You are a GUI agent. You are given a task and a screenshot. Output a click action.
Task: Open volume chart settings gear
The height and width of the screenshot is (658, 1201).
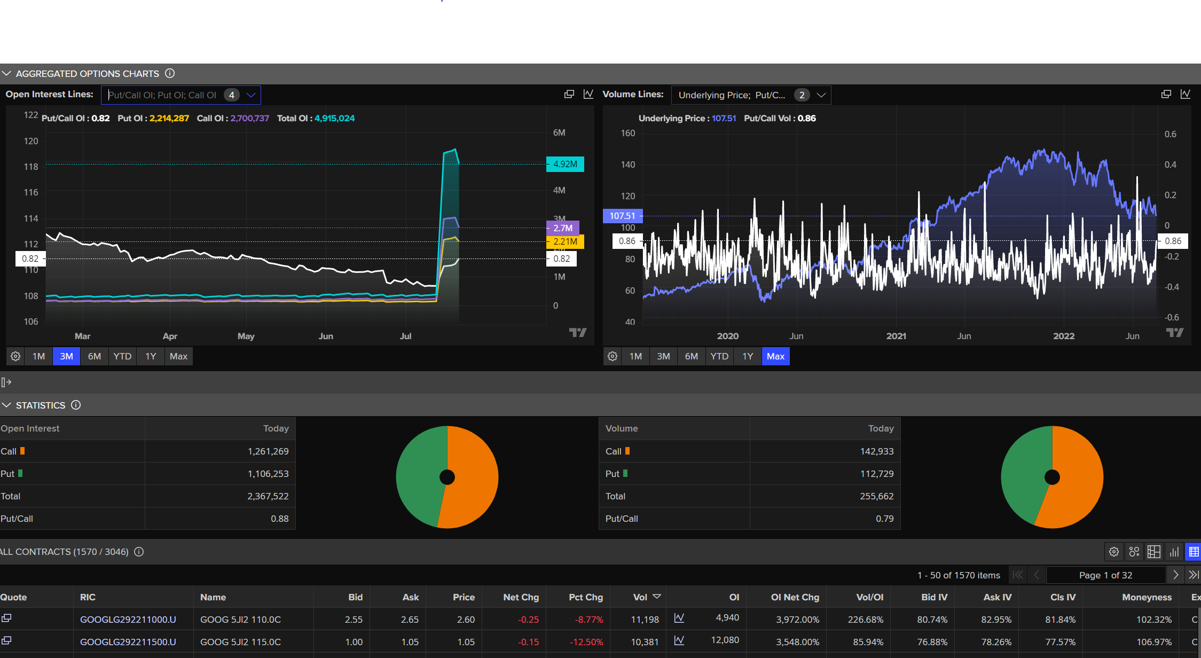coord(613,356)
